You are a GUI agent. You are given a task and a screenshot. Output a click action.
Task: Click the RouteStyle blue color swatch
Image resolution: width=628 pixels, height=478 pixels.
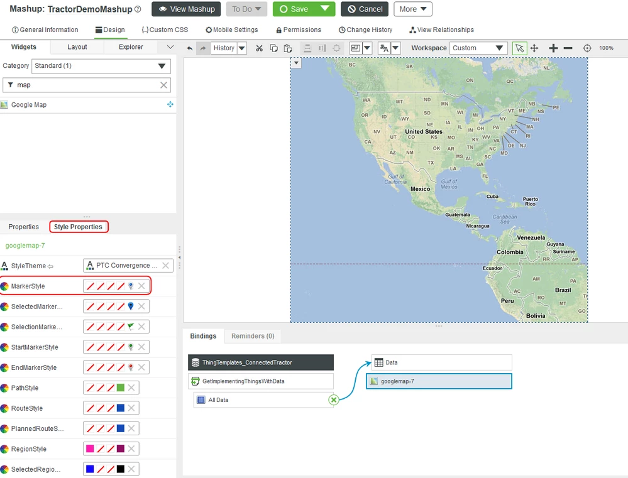pyautogui.click(x=121, y=408)
